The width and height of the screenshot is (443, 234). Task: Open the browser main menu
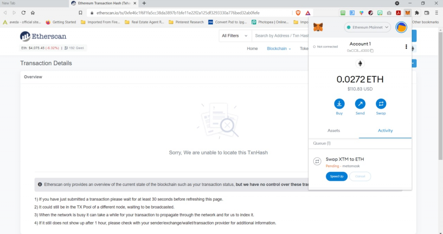pos(437,12)
